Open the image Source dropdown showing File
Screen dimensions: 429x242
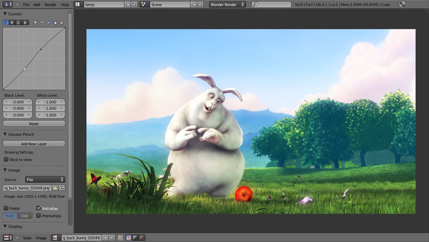click(x=45, y=179)
